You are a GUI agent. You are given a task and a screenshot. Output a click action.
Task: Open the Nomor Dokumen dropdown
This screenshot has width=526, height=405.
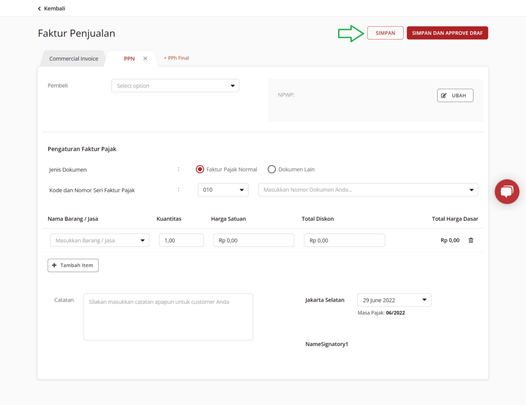click(x=368, y=190)
